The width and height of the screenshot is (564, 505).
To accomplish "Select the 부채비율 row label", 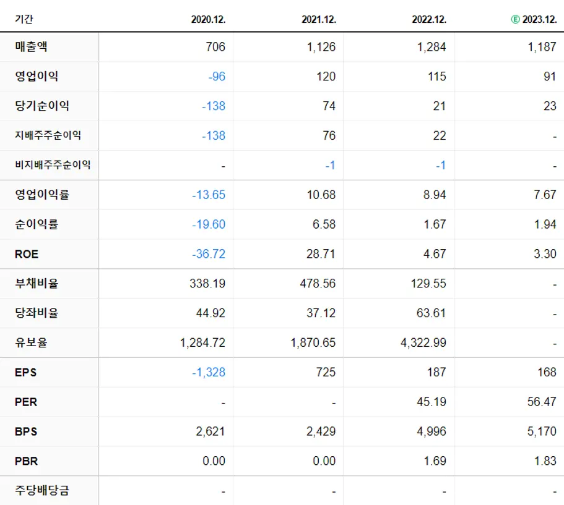I will click(x=37, y=283).
